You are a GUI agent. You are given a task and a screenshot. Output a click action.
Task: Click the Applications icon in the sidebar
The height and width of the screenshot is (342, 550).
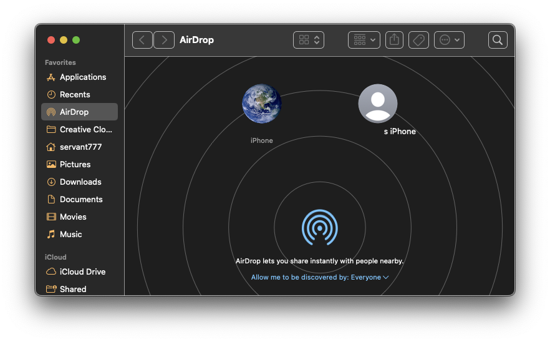(x=51, y=77)
